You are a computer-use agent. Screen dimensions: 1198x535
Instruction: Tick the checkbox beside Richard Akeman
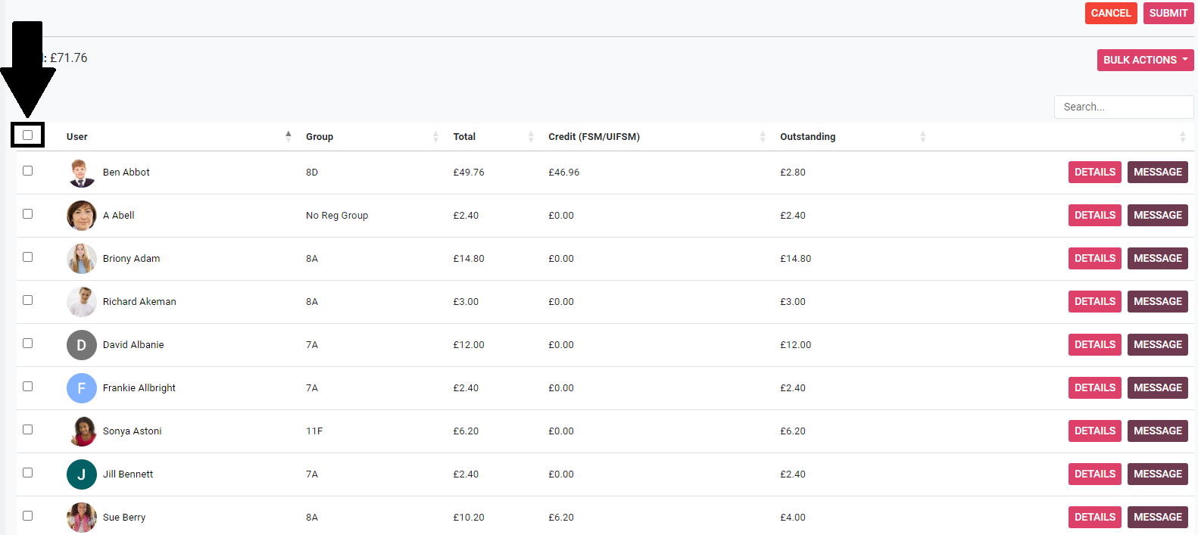(28, 300)
